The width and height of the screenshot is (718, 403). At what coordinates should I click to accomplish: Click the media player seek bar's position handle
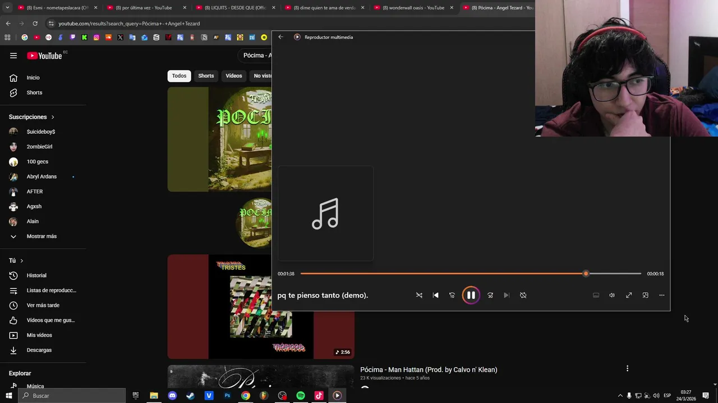coord(586,274)
